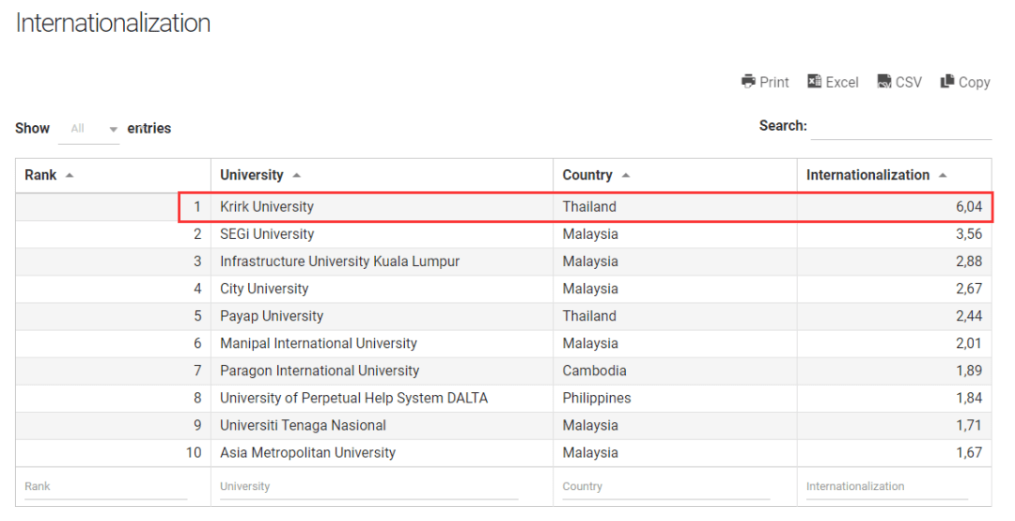Click Universiti Tenaga Nasional entry

pyautogui.click(x=303, y=425)
